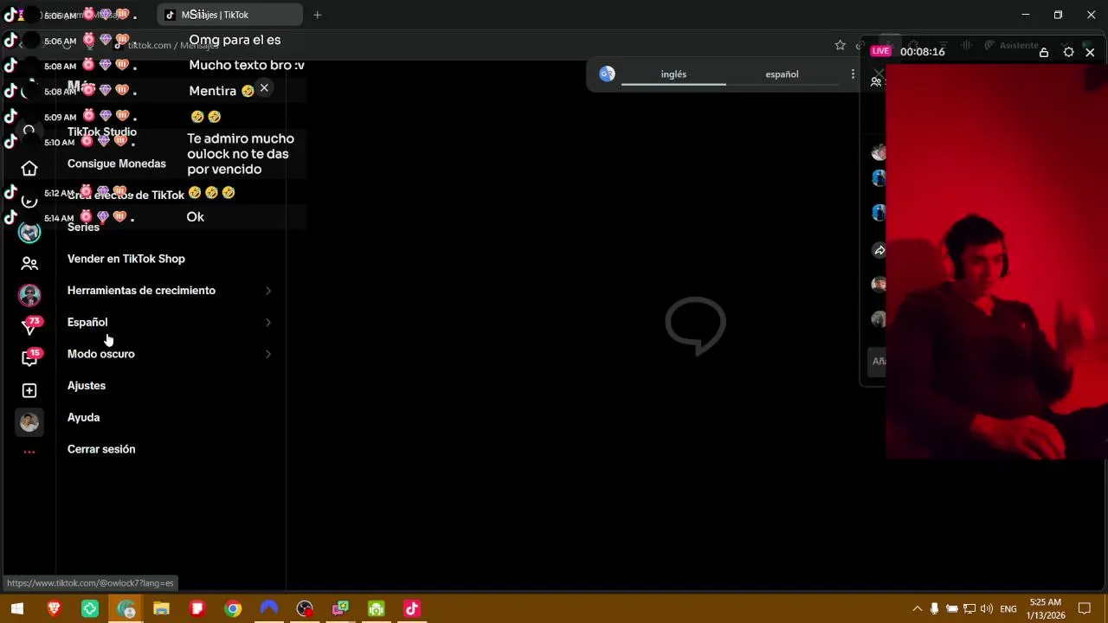The image size is (1108, 623).
Task: Bookmark page with the star icon
Action: 840,45
